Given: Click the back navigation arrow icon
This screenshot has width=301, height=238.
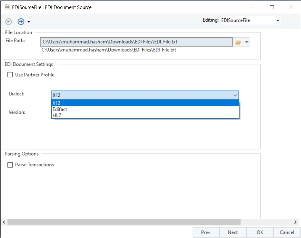Looking at the screenshot, I should pos(9,22).
